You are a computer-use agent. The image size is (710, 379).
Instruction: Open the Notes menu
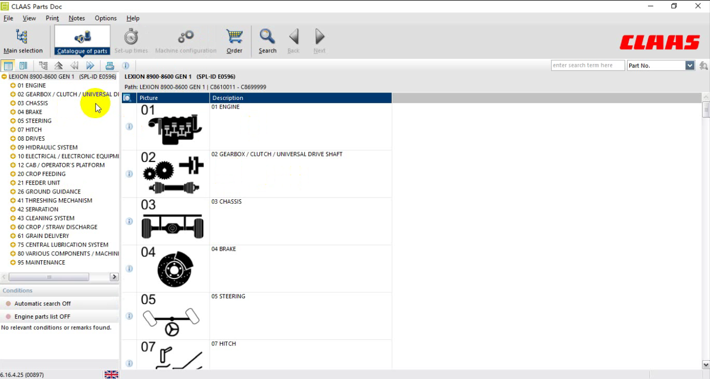click(x=76, y=18)
